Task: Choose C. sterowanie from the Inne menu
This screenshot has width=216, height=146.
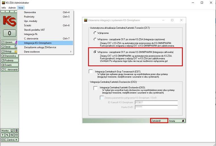Action: (45, 39)
